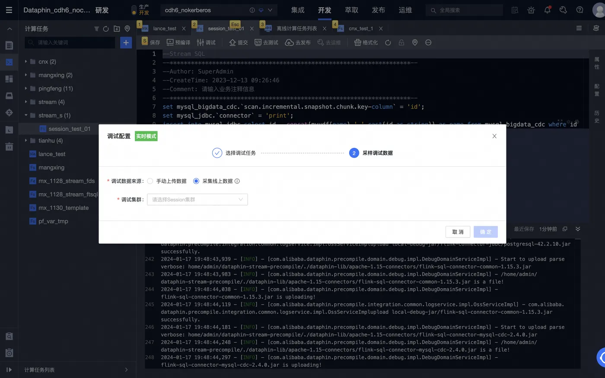Expand the mangxing (2) folder
605x378 pixels.
(x=26, y=75)
